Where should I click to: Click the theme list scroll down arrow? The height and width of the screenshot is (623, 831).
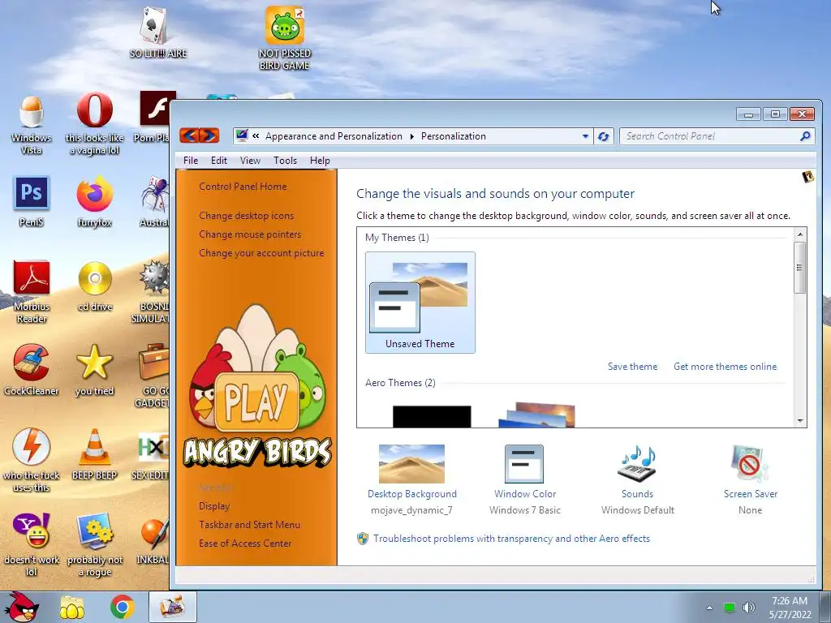pos(799,421)
